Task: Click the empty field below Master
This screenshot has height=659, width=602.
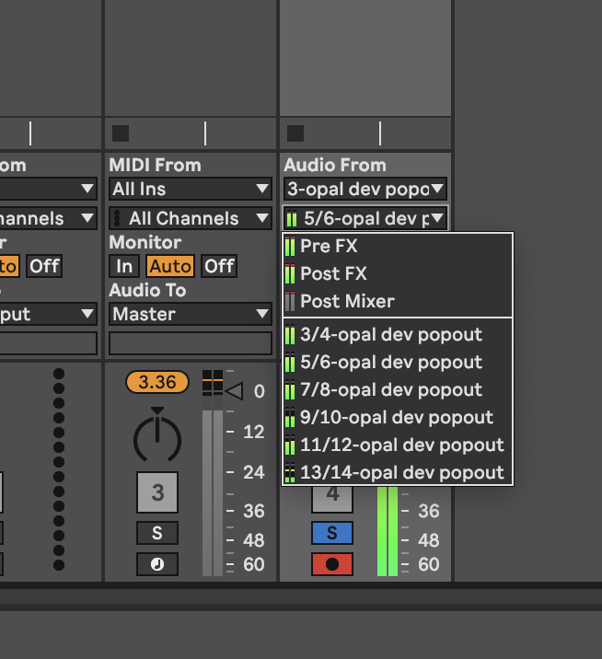Action: [x=191, y=343]
